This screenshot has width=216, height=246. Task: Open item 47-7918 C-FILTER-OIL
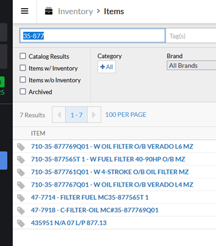[95, 210]
